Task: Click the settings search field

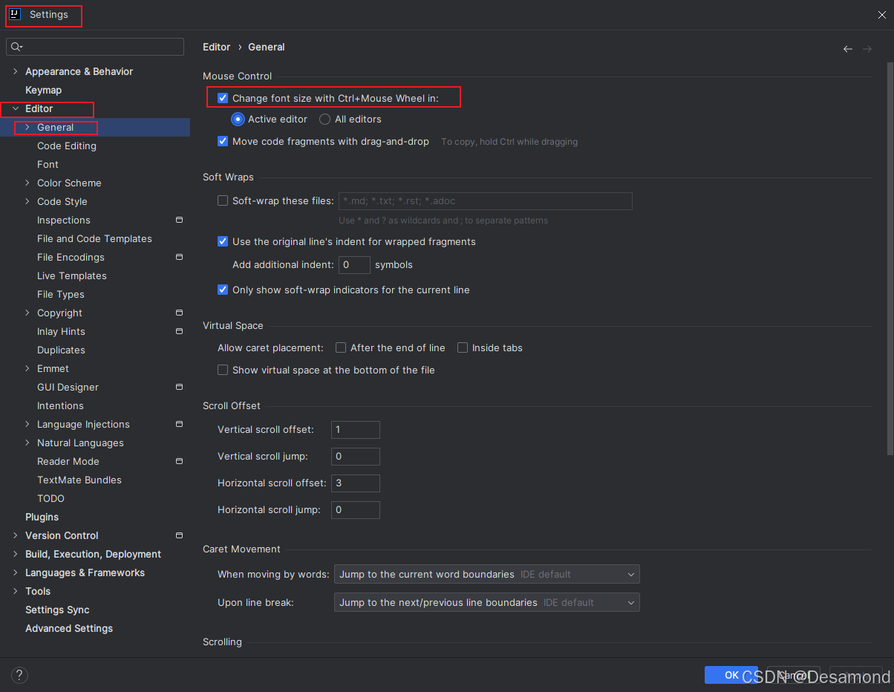Action: 95,47
